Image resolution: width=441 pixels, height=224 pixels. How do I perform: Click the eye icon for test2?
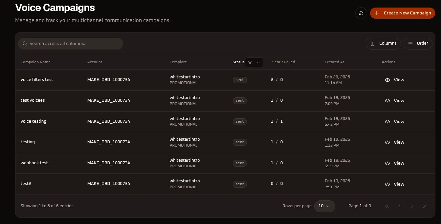387,184
